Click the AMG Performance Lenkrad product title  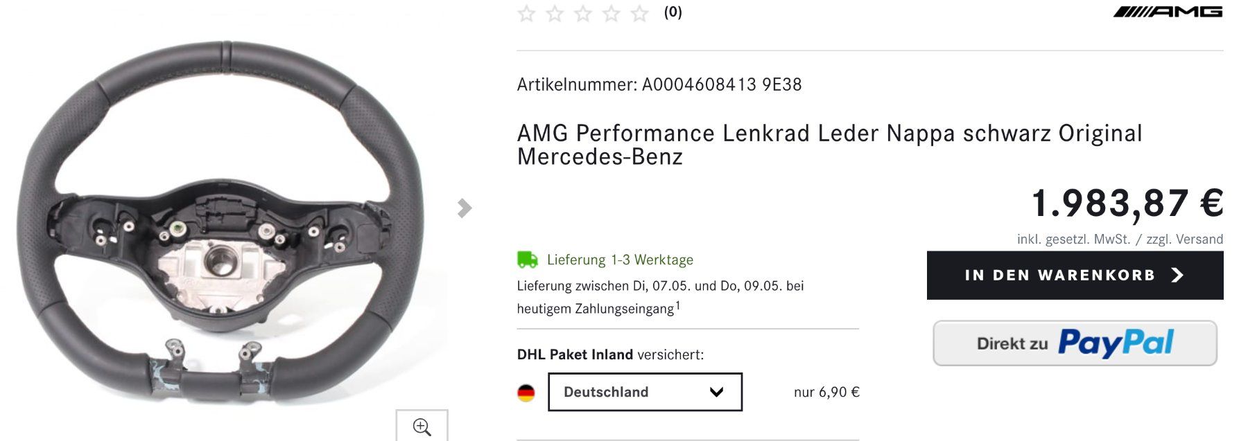829,145
